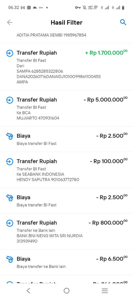This screenshot has height=298, width=133.
Task: Tap transfer icon of HENDY SAPUTRA entry
Action: tap(10, 162)
